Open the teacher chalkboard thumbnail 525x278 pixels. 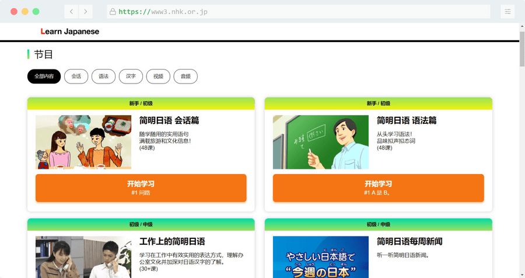click(x=321, y=142)
